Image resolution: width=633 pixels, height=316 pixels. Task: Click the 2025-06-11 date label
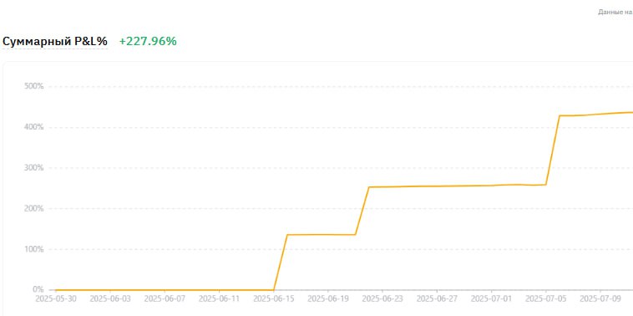point(219,299)
